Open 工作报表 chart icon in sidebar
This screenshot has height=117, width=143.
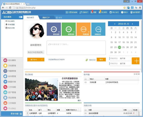click(x=5, y=103)
